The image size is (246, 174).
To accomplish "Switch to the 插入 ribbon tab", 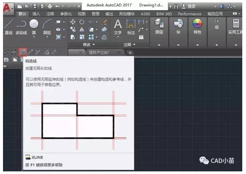I will (36, 14).
